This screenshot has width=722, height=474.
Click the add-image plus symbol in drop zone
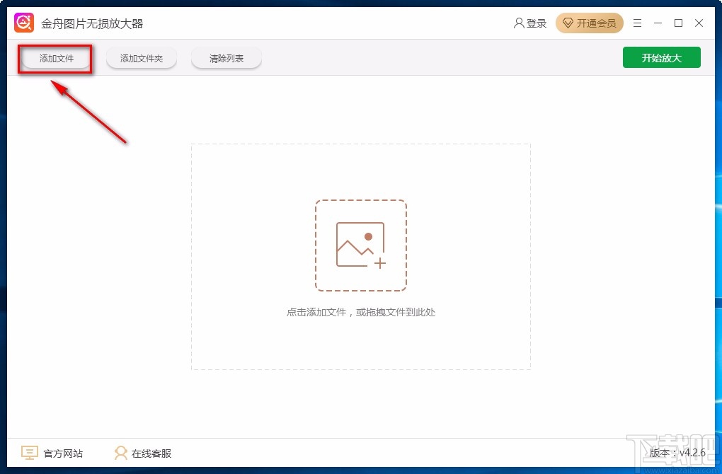point(380,262)
